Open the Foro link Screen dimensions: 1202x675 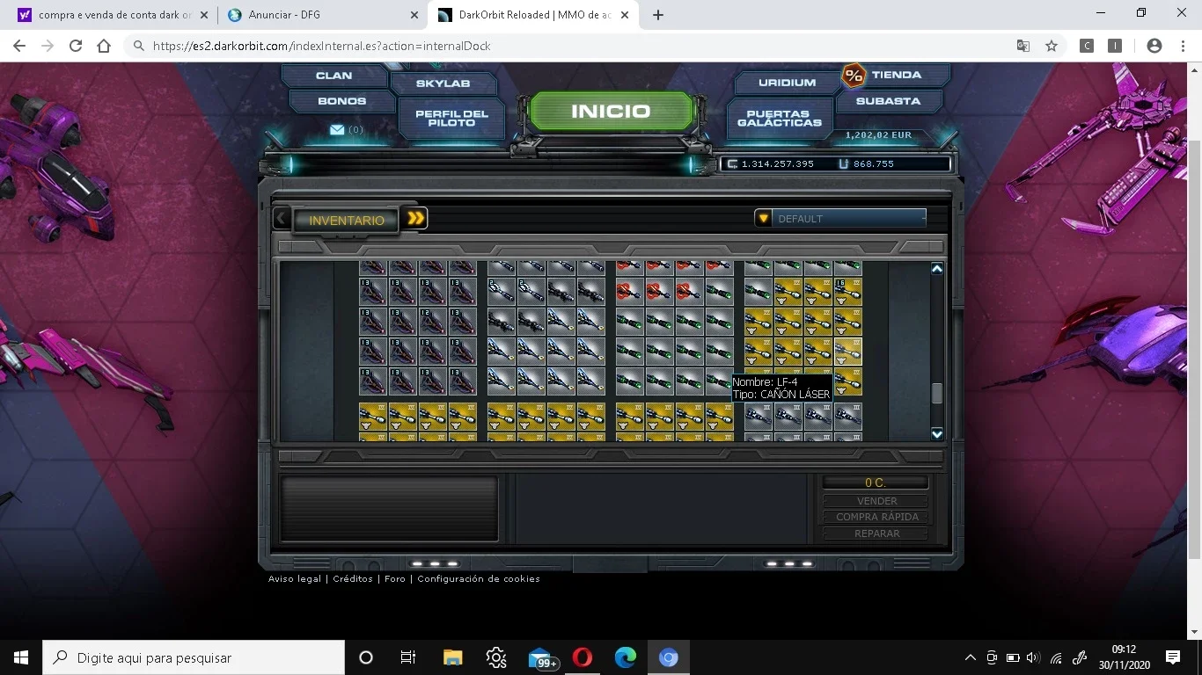[395, 578]
